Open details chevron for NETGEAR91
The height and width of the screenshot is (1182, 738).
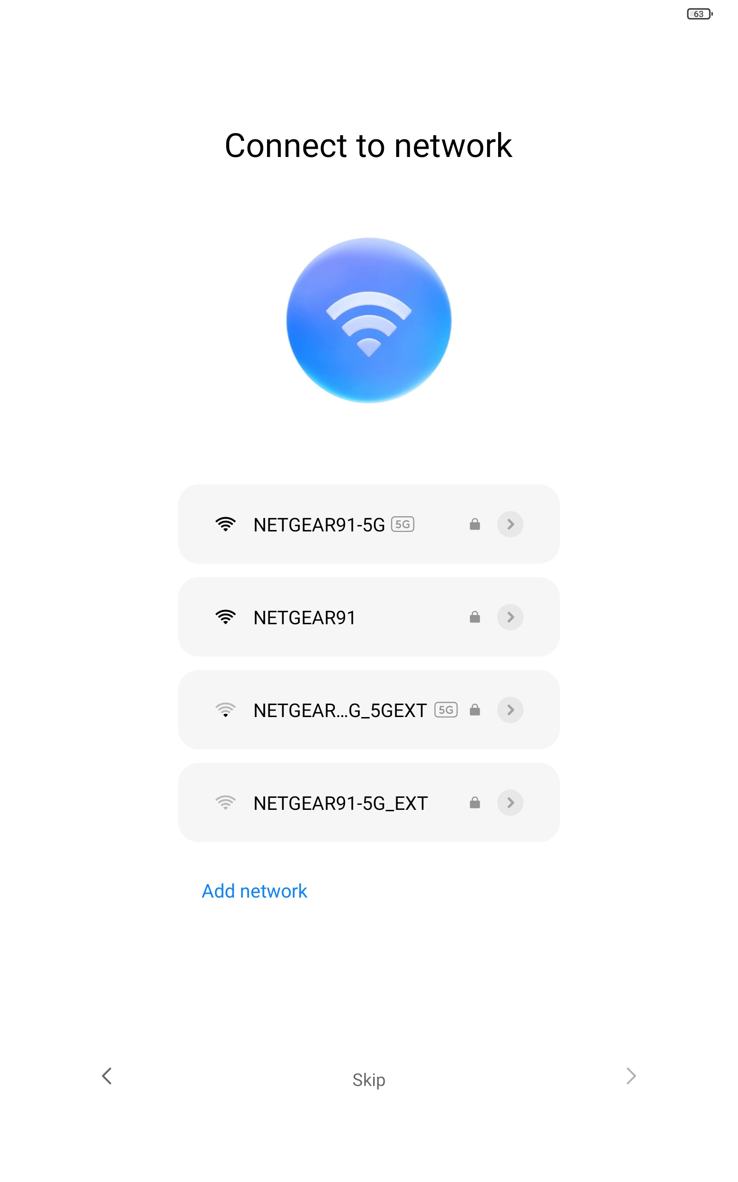[x=511, y=617]
